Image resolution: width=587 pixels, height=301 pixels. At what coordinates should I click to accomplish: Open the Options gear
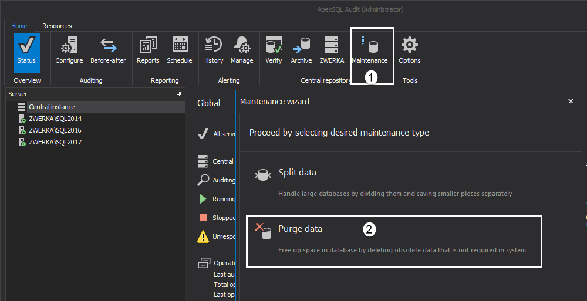click(x=410, y=50)
